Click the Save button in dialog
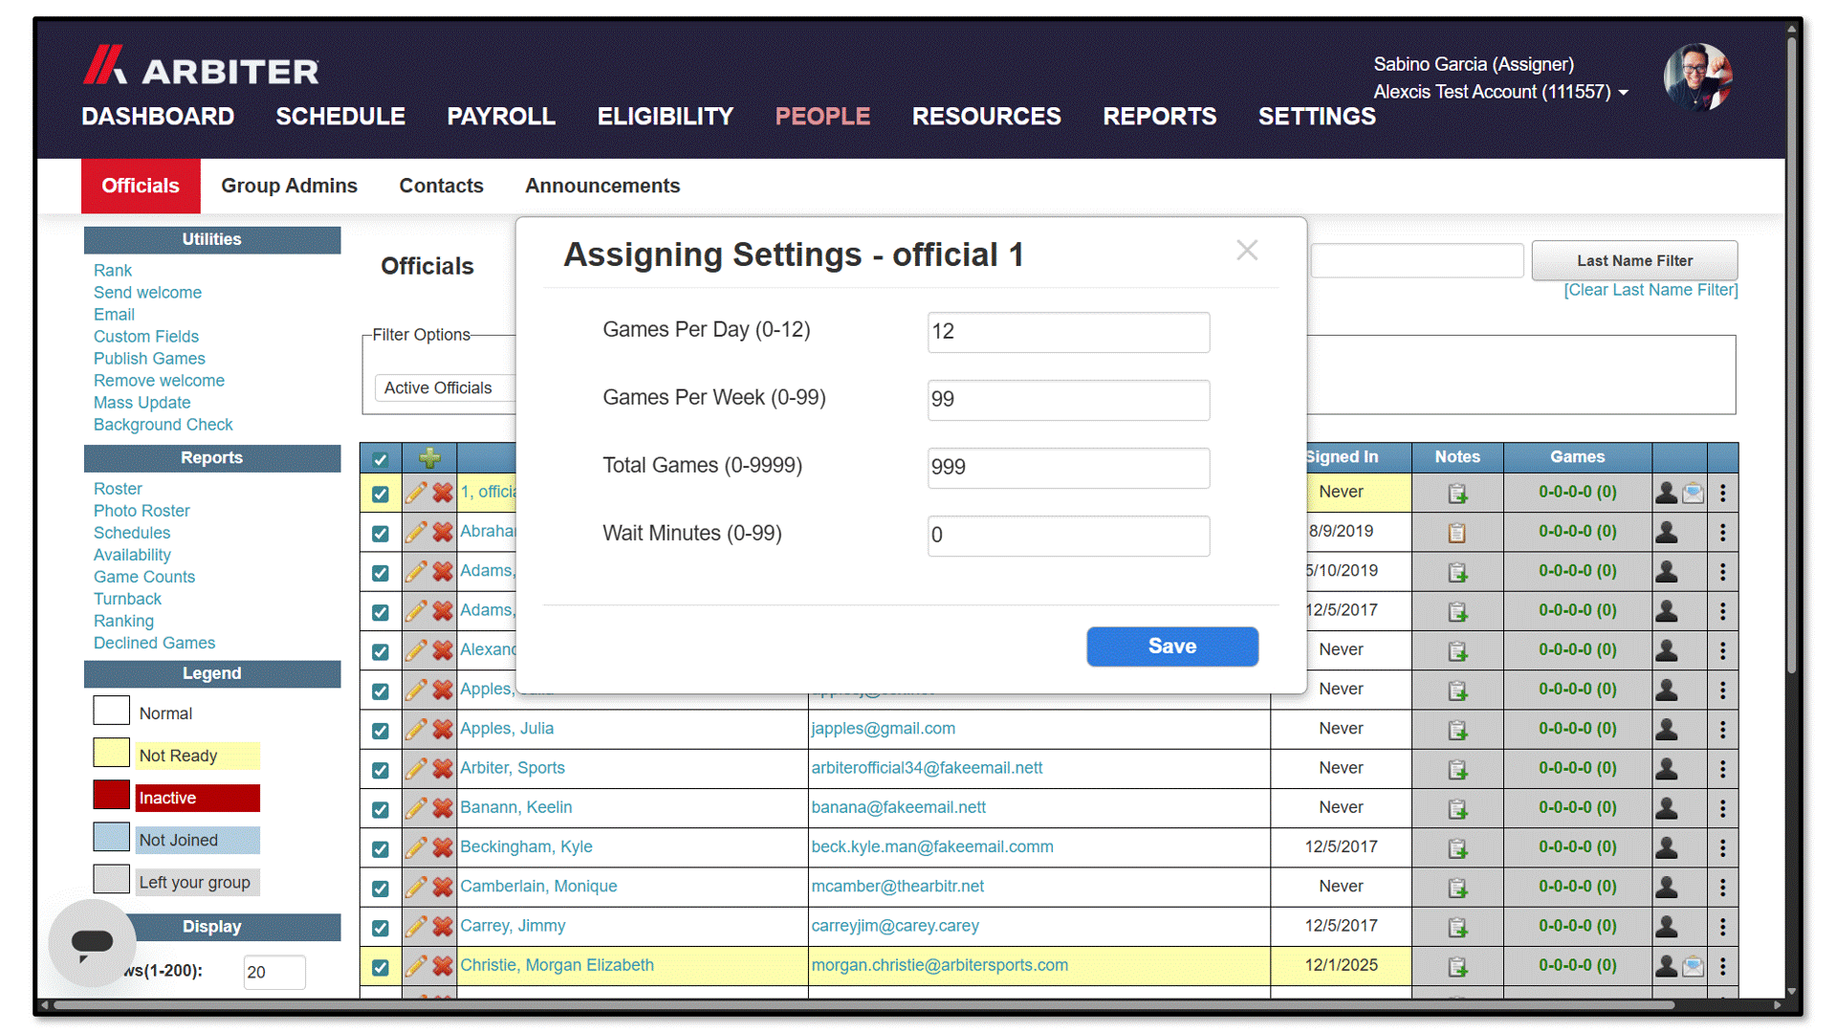Image resolution: width=1836 pixels, height=1033 pixels. coord(1172,647)
